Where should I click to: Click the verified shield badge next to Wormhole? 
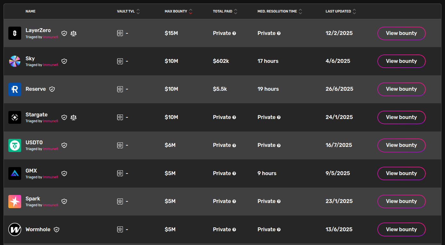(56, 229)
